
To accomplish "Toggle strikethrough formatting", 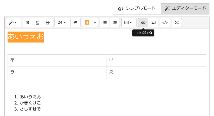I will point(48,22).
